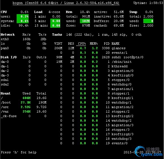Click the VIRT column header
The height and width of the screenshot is (159, 164).
pos(58,44)
